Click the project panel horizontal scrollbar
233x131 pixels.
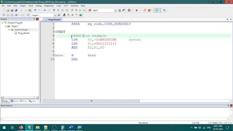[x=19, y=98]
